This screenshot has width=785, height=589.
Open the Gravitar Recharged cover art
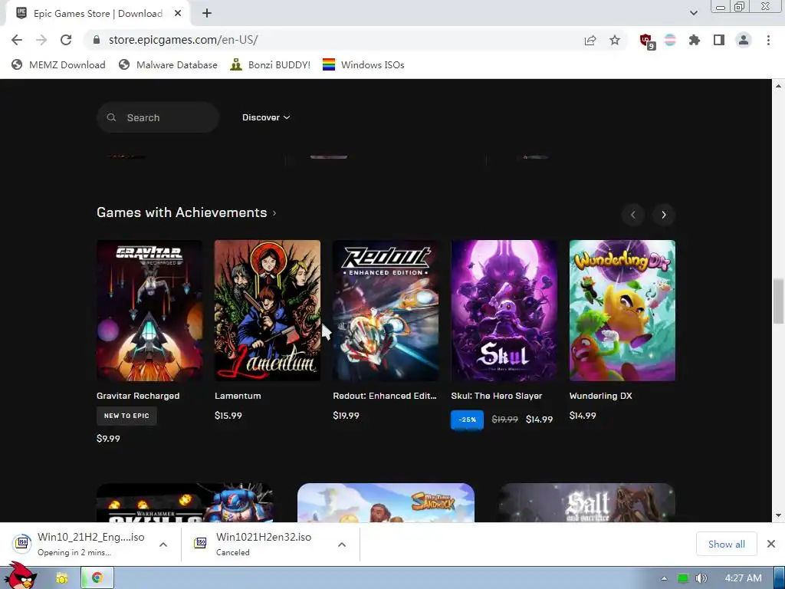(x=149, y=311)
